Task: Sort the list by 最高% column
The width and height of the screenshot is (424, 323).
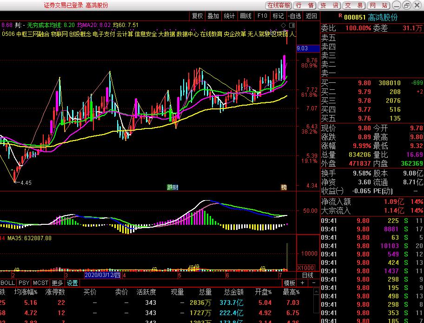Action: [291, 292]
